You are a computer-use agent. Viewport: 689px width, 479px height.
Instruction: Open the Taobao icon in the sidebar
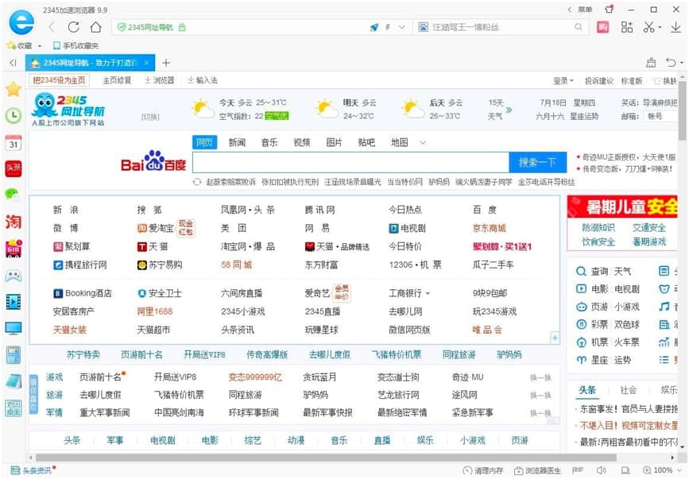(14, 221)
